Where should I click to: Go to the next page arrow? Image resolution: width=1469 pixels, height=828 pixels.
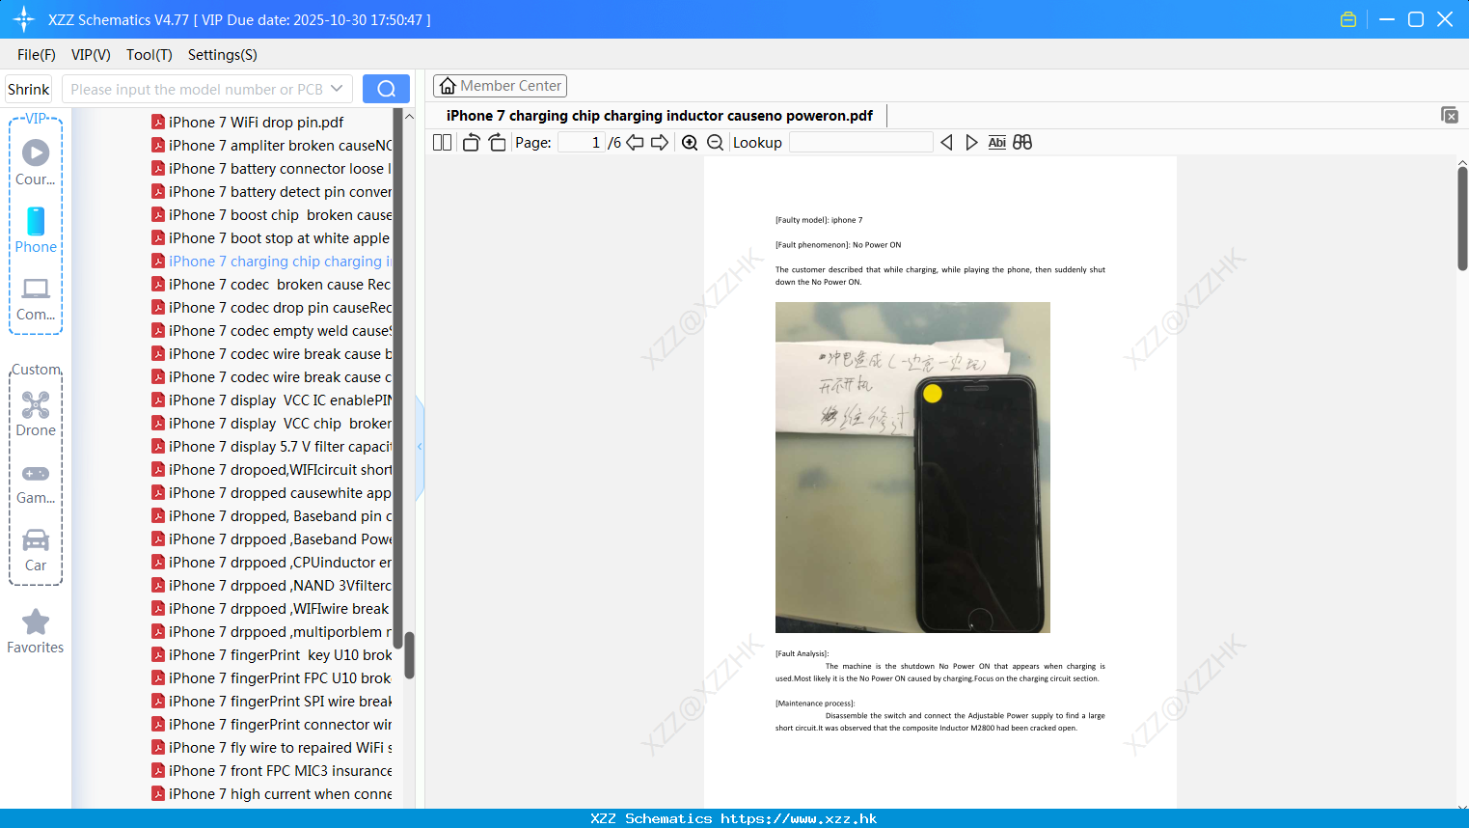point(660,143)
